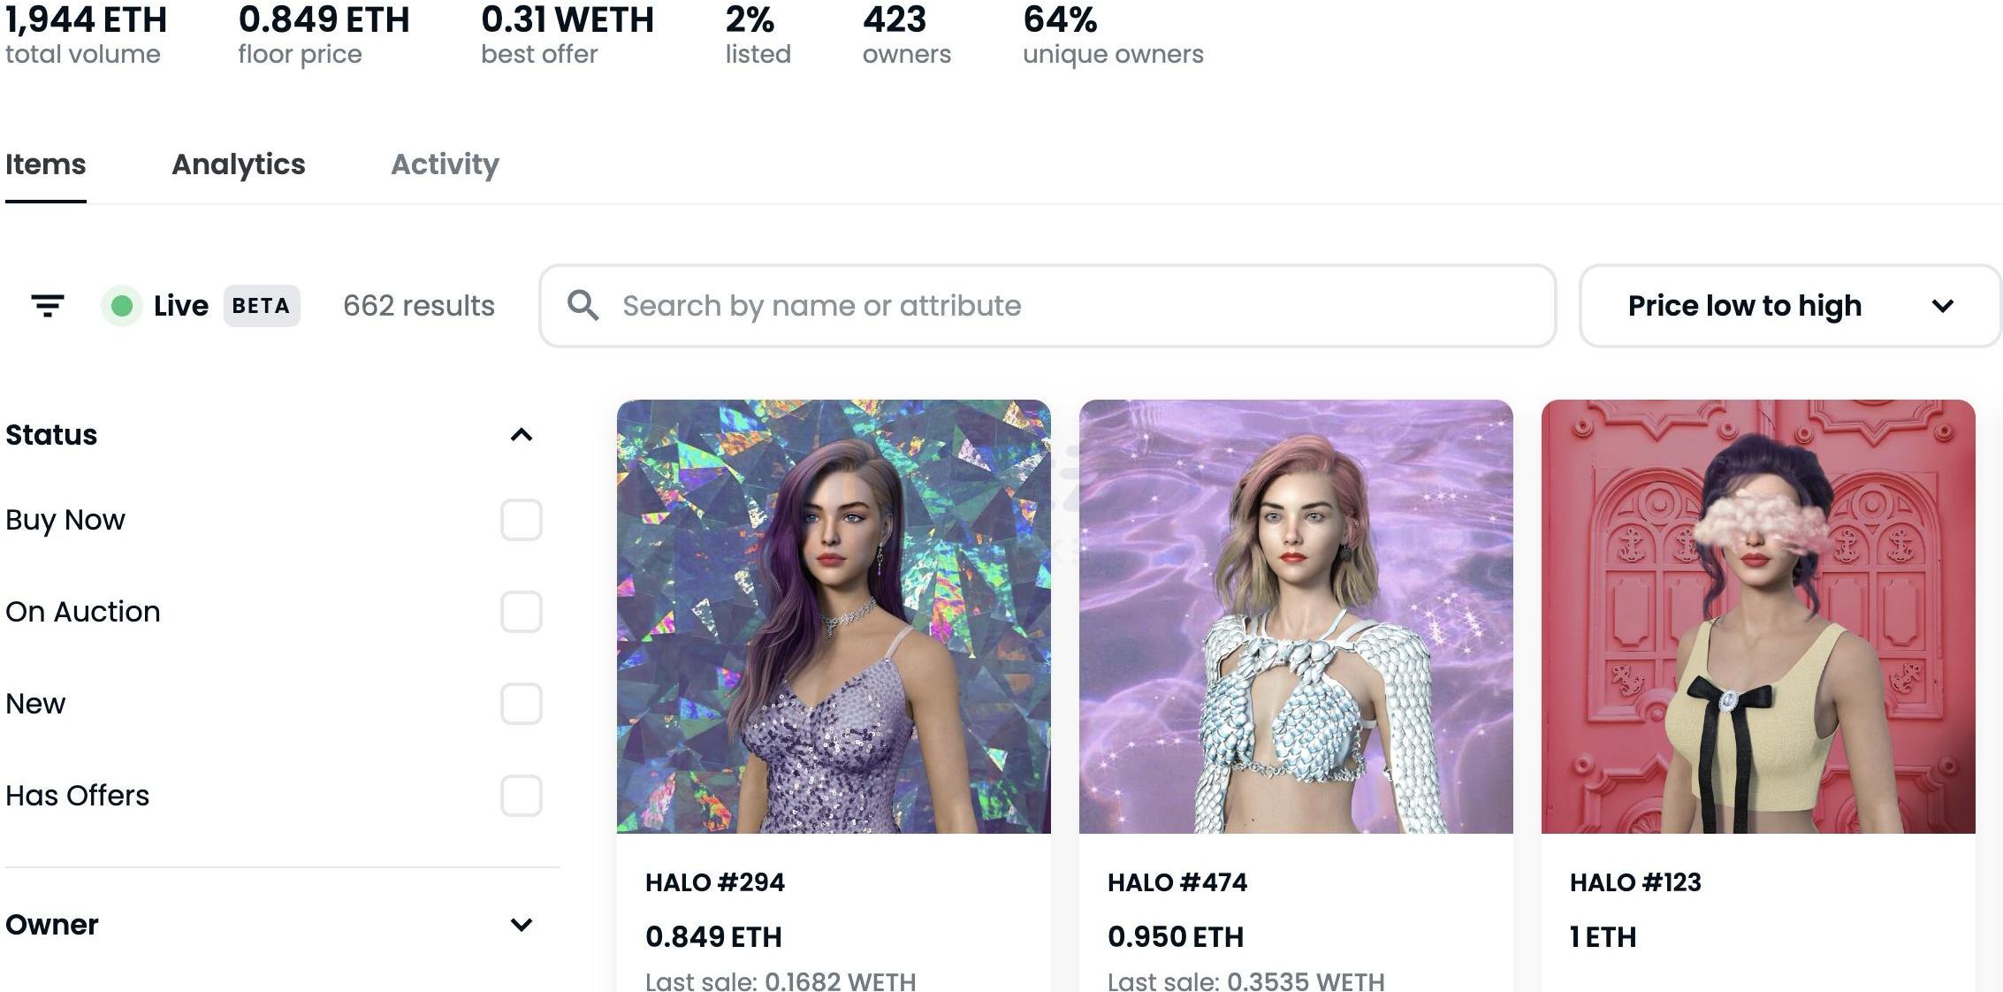Open the HALO #123 artwork thumbnail
This screenshot has width=2003, height=992.
click(x=1758, y=616)
